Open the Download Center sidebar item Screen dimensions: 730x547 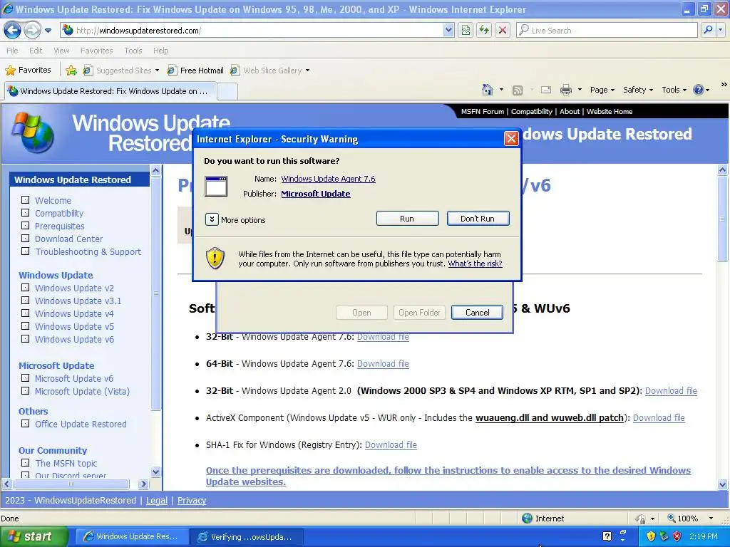point(69,239)
